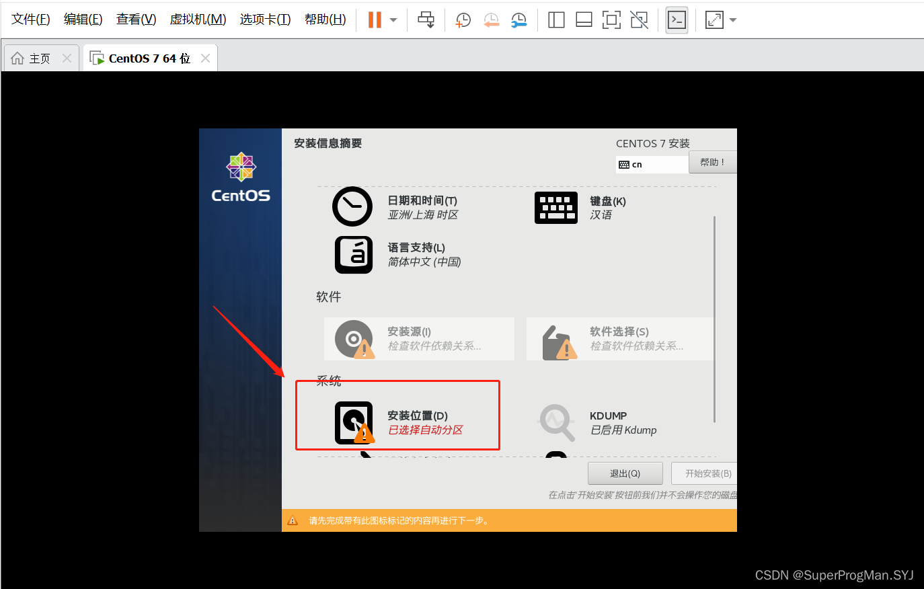
Task: Open the power options dropdown arrow
Action: coord(393,20)
